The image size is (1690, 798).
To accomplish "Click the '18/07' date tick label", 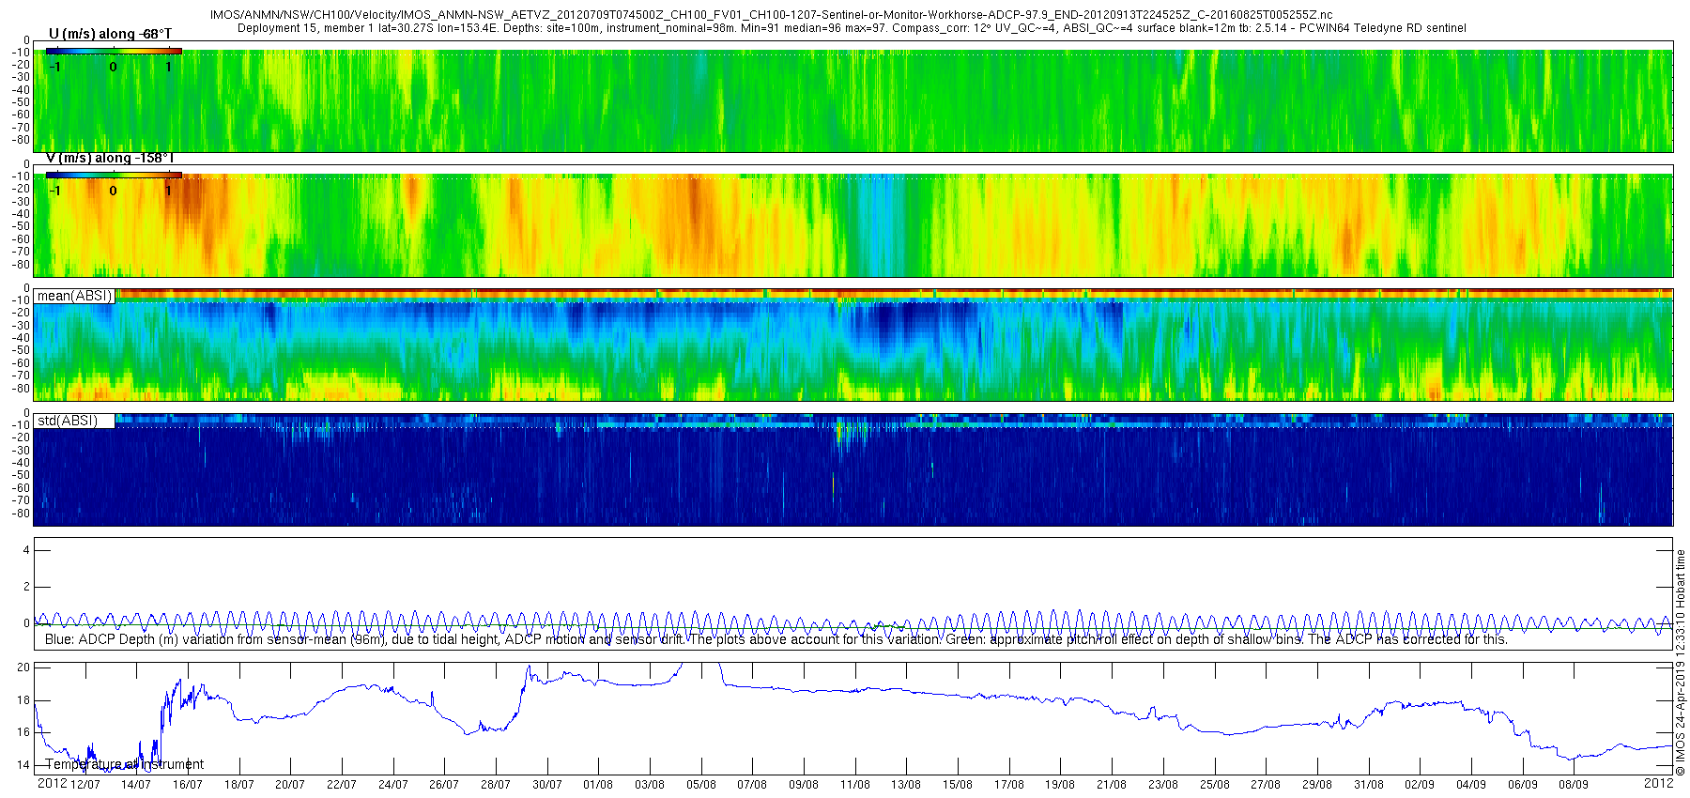I will coord(238,785).
